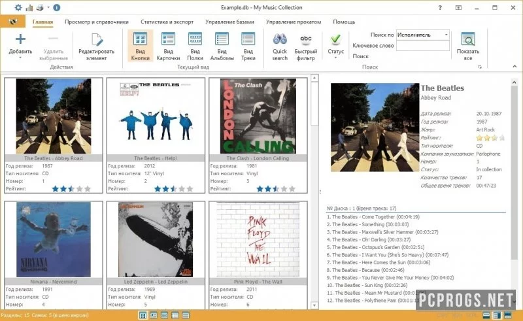
Task: Select Nirvana - Nevermind cover
Action: click(54, 239)
